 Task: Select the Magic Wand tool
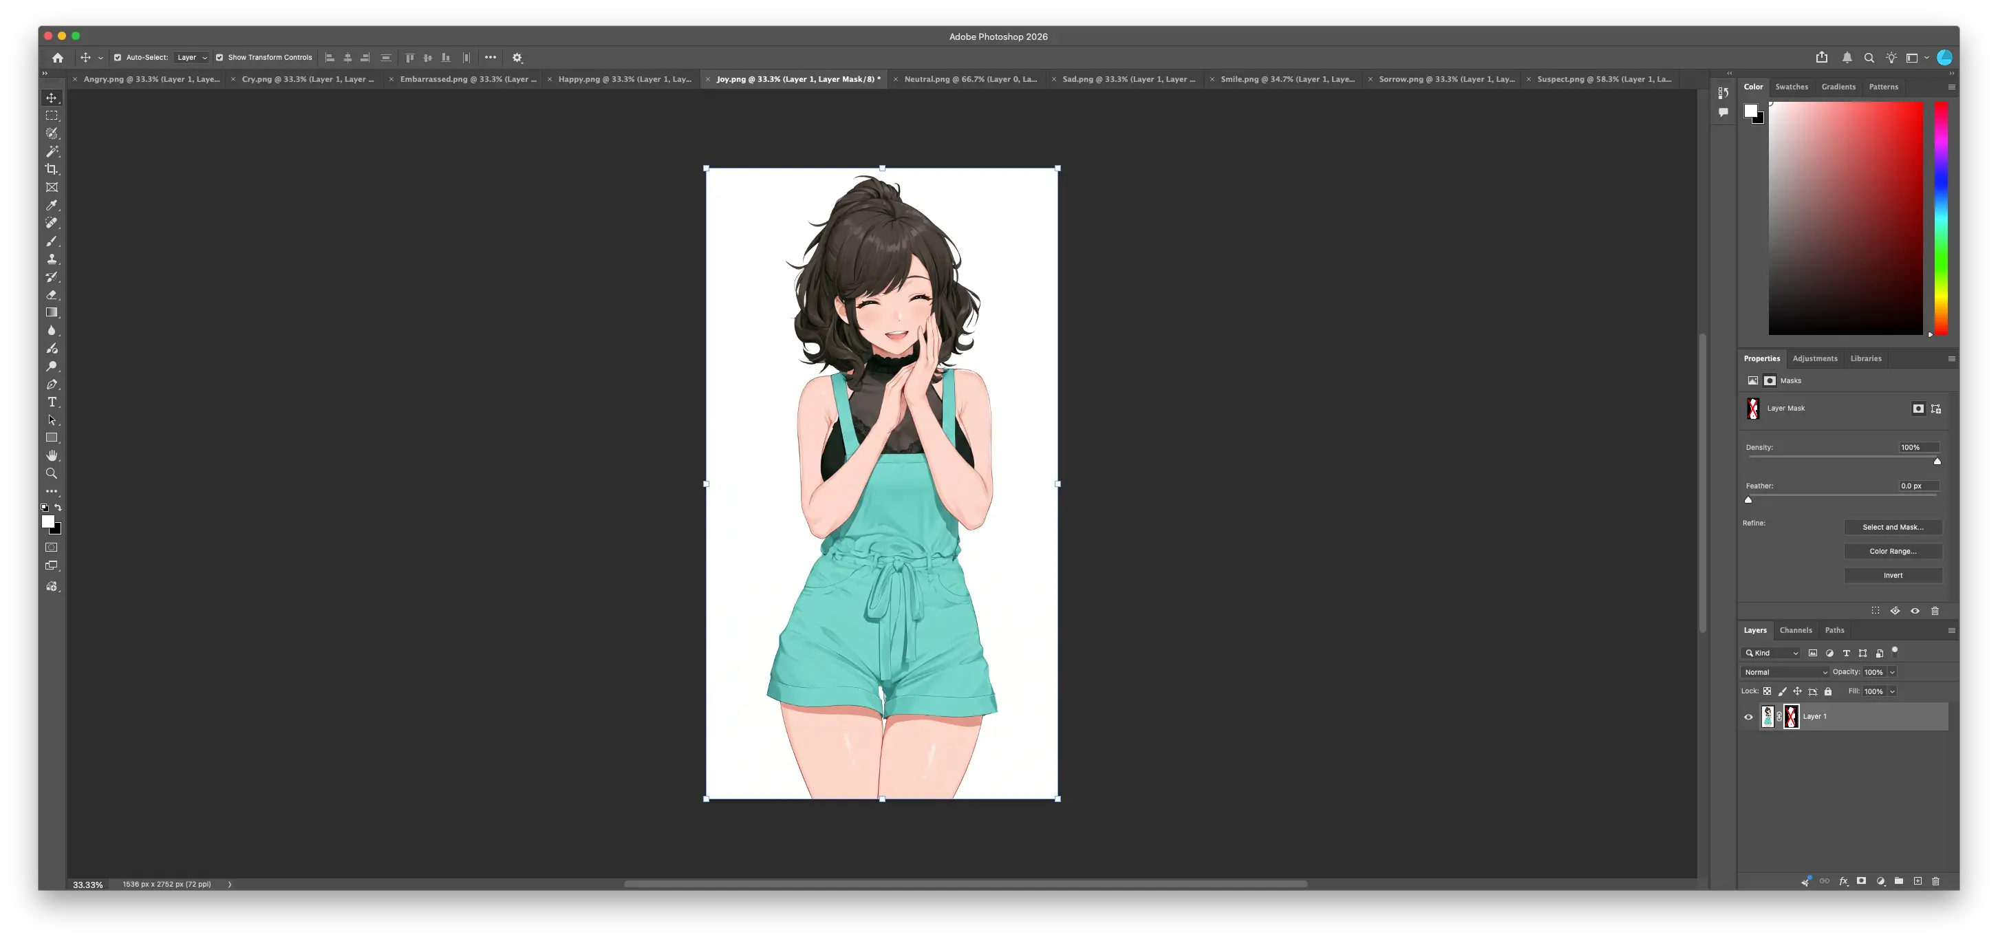pos(51,151)
